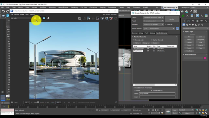Click the Add render element button

(x=137, y=43)
